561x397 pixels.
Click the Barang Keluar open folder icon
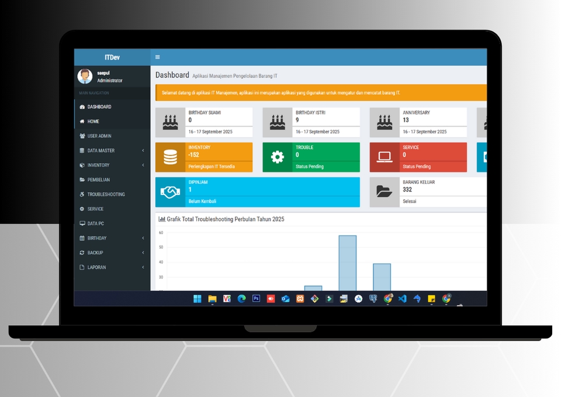coord(384,192)
